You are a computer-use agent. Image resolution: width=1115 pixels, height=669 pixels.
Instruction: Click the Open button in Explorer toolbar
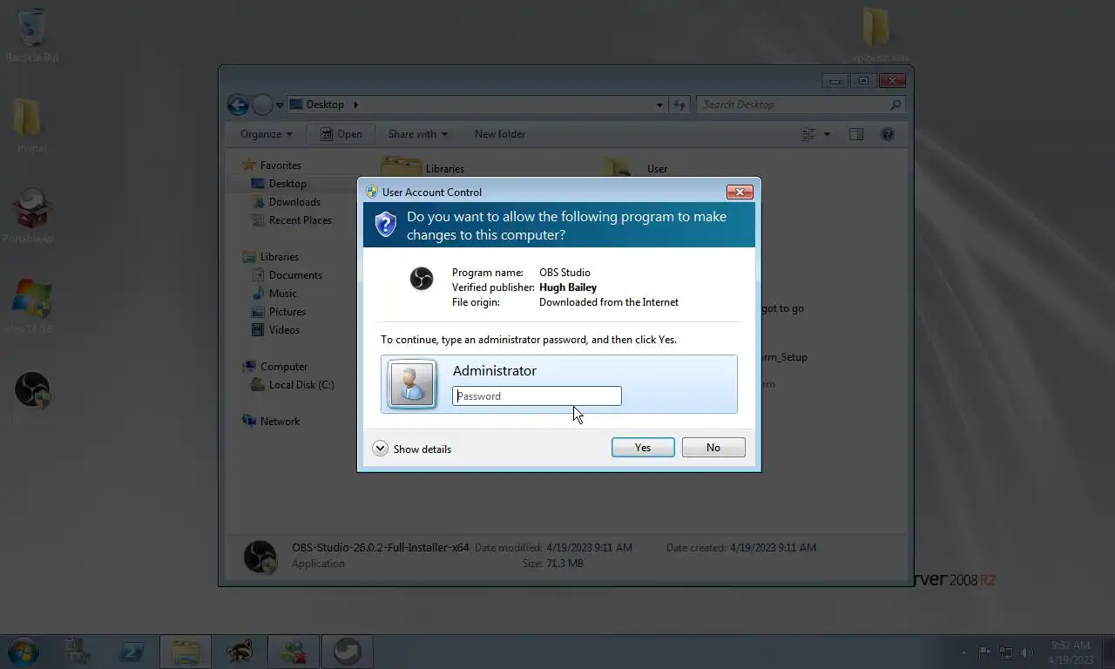[341, 134]
